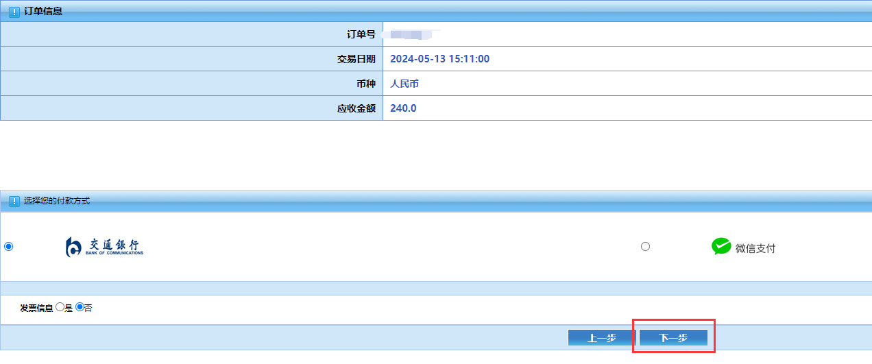Click the 交易日期 field label
The image size is (872, 364).
[356, 59]
